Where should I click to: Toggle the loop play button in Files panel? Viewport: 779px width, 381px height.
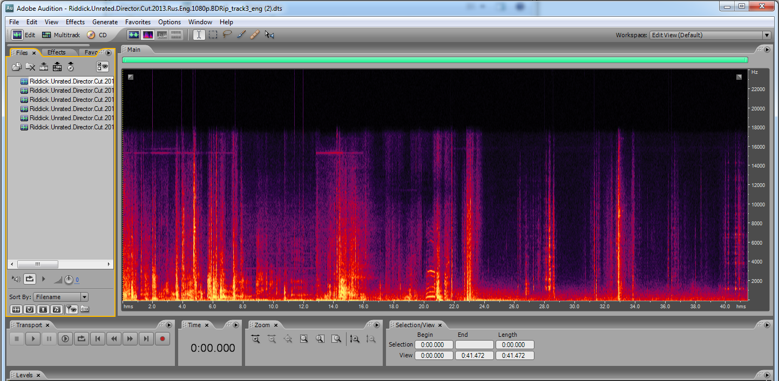[x=30, y=279]
